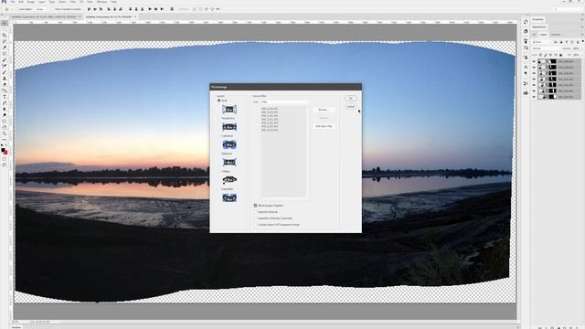Select the Hand tool
The height and width of the screenshot is (329, 585).
pos(5,127)
